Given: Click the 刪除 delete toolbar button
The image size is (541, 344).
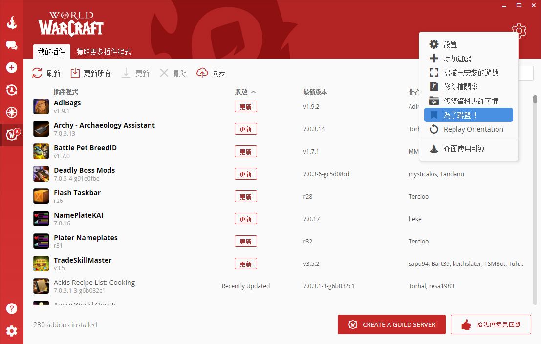Looking at the screenshot, I should (x=173, y=73).
